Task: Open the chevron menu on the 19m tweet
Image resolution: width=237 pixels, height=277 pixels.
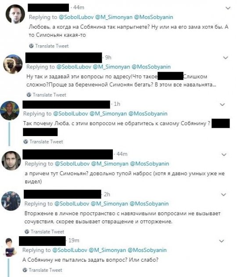Action: pos(222,241)
